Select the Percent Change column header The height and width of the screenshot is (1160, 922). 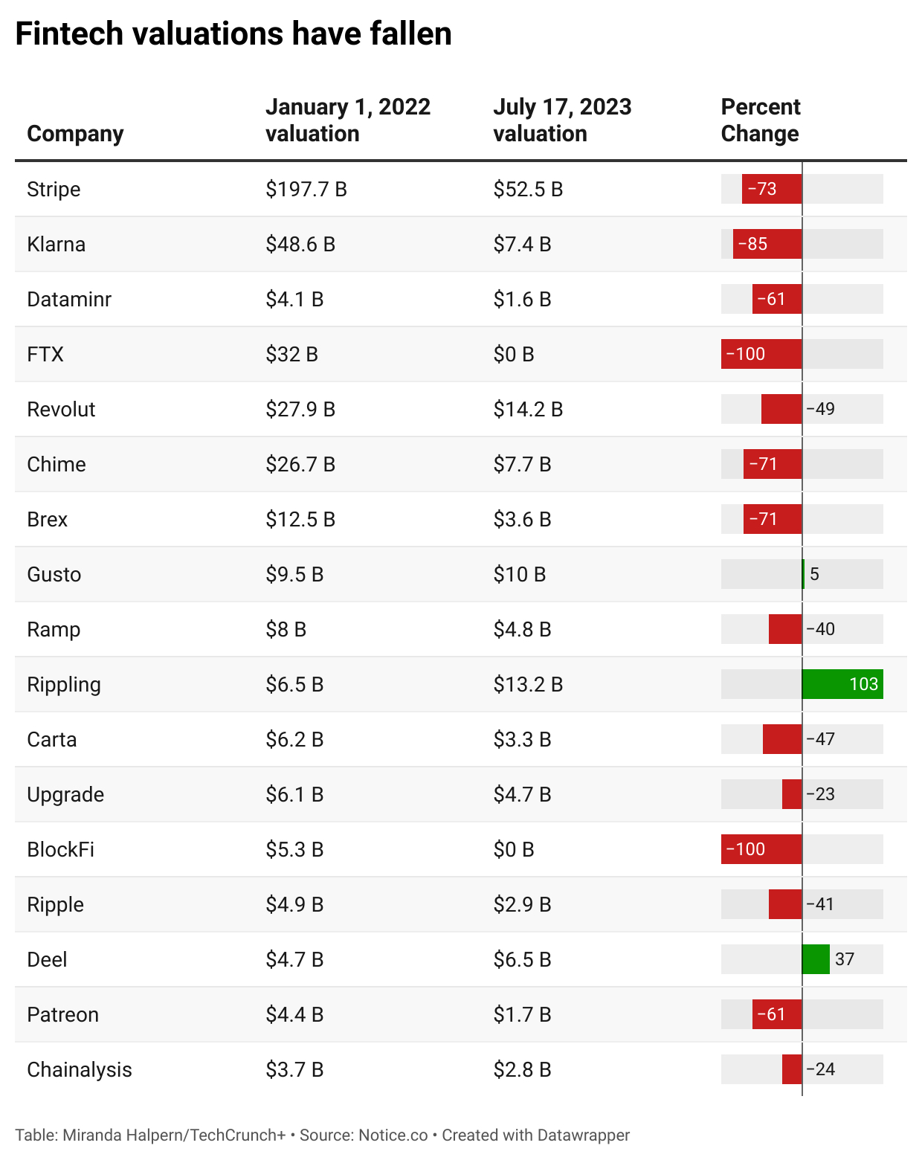click(760, 120)
